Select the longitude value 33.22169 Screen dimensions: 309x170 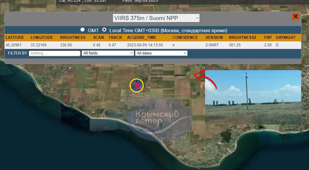point(39,45)
